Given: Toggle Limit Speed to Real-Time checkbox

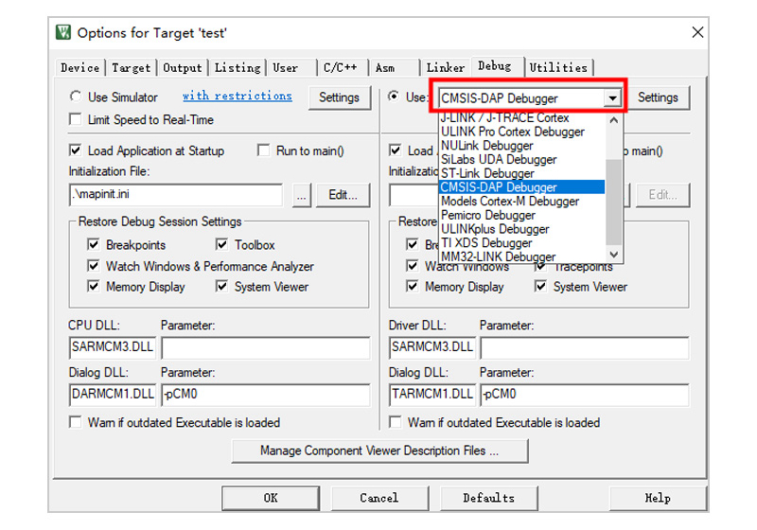Looking at the screenshot, I should click(x=76, y=120).
